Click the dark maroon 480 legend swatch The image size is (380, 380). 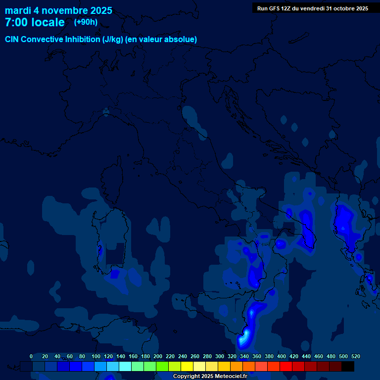pos(335,367)
